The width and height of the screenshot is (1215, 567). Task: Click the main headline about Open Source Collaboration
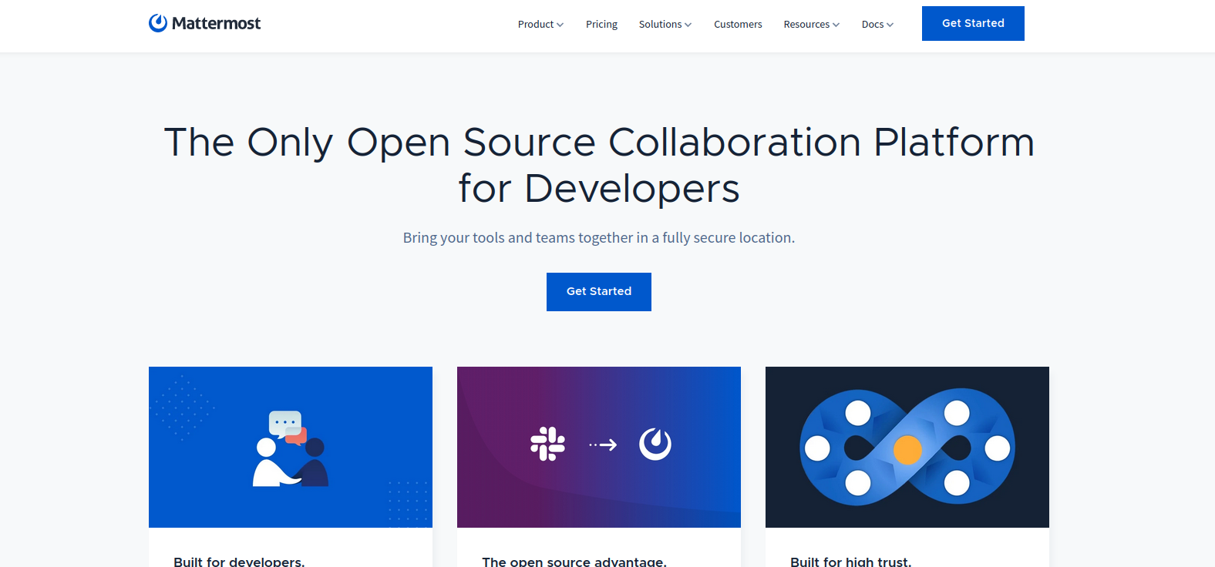599,165
